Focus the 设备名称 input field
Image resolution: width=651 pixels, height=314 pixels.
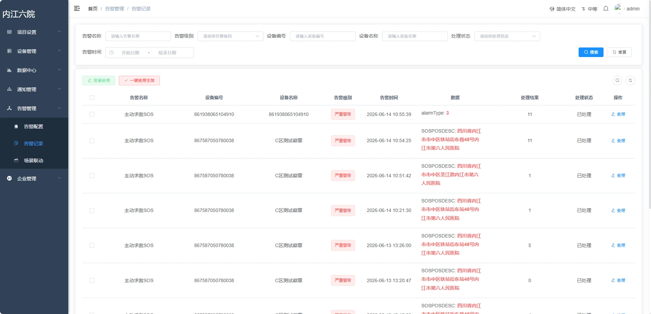click(415, 36)
